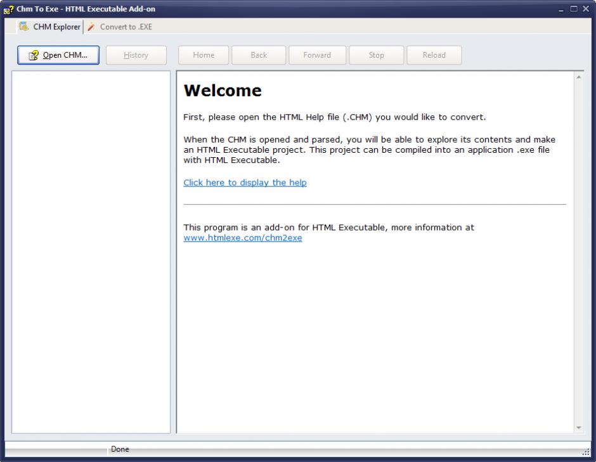Click the 'This program is an add-on' text
This screenshot has width=596, height=462.
point(329,228)
